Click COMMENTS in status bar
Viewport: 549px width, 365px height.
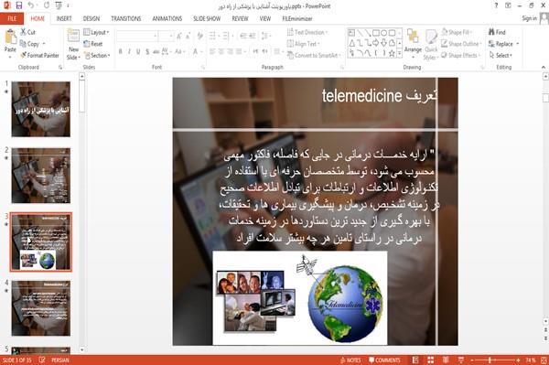tap(384, 360)
